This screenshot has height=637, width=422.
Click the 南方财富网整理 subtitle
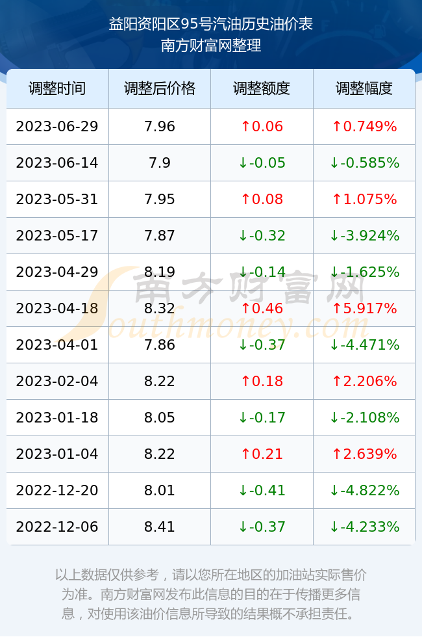pyautogui.click(x=210, y=45)
